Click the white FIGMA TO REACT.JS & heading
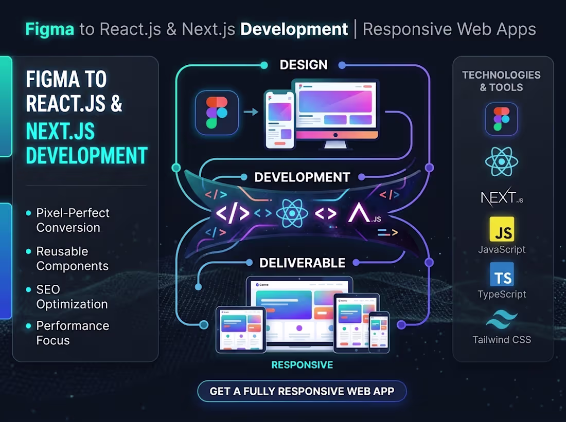Image resolution: width=566 pixels, height=422 pixels. click(x=74, y=91)
